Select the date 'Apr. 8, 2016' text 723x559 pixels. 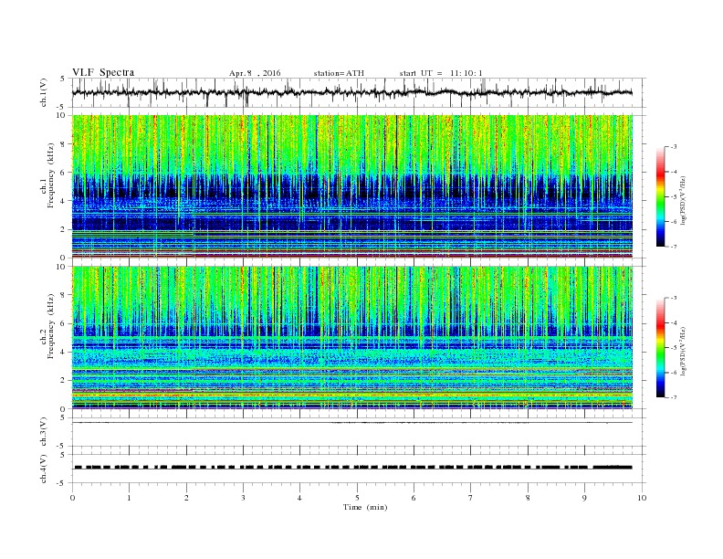point(255,73)
